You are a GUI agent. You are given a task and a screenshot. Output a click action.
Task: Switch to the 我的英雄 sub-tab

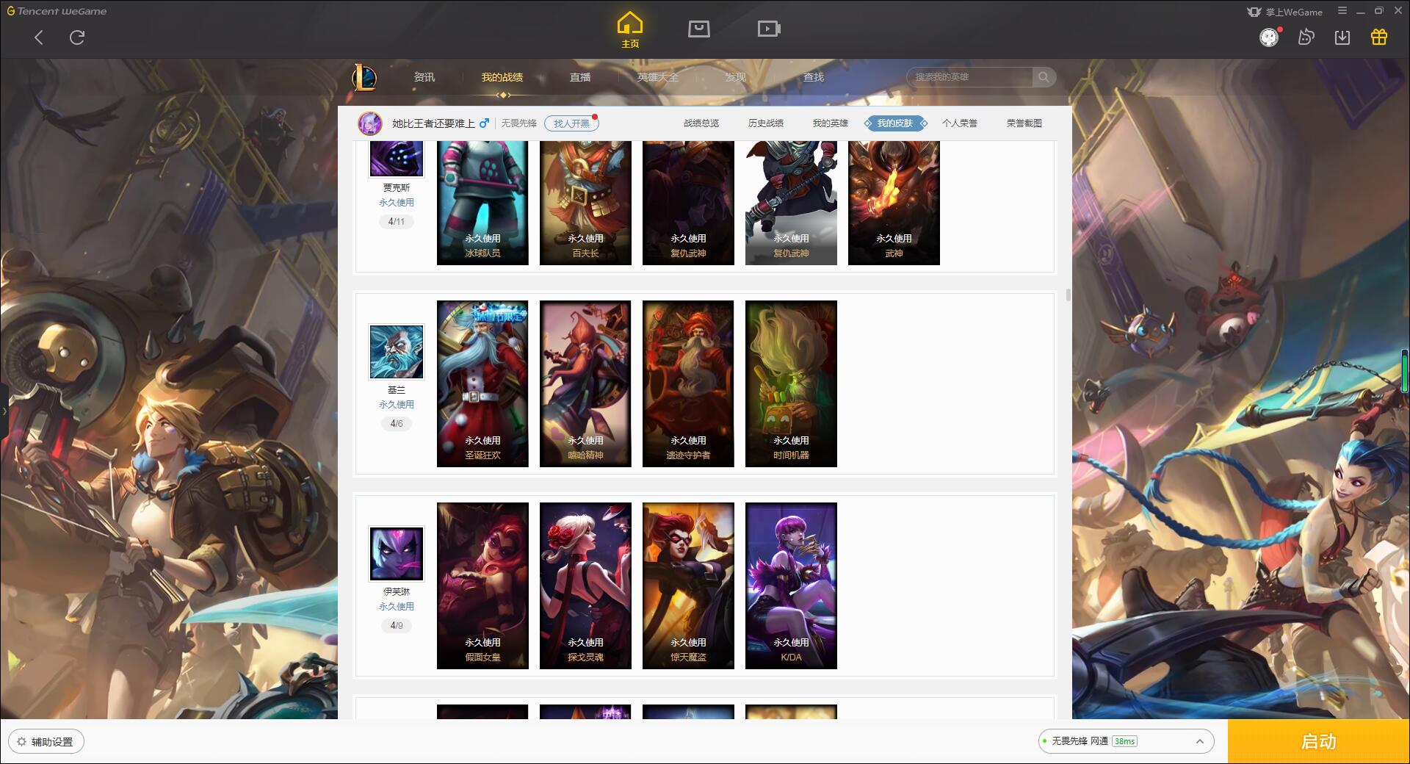click(831, 123)
